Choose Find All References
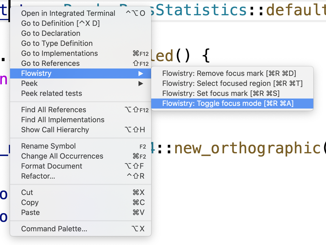 tap(54, 110)
